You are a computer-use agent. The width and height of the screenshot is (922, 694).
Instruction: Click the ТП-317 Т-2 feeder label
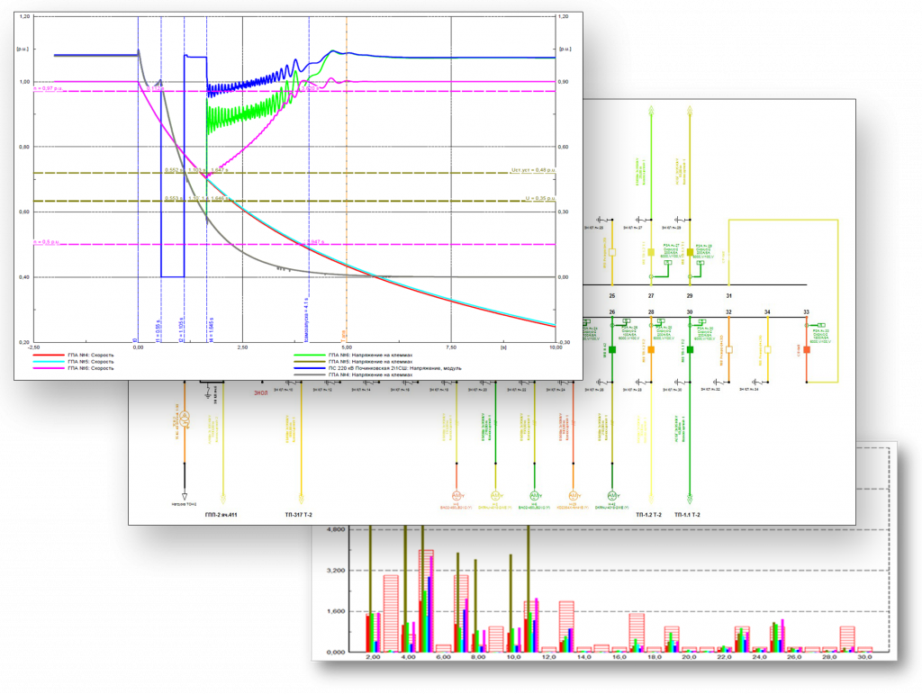pyautogui.click(x=299, y=515)
